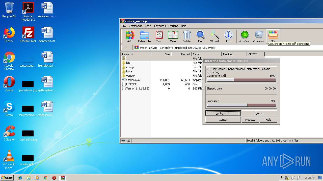Image resolution: width=323 pixels, height=181 pixels.
Task: Sort by the Packed column header
Action: click(x=181, y=54)
